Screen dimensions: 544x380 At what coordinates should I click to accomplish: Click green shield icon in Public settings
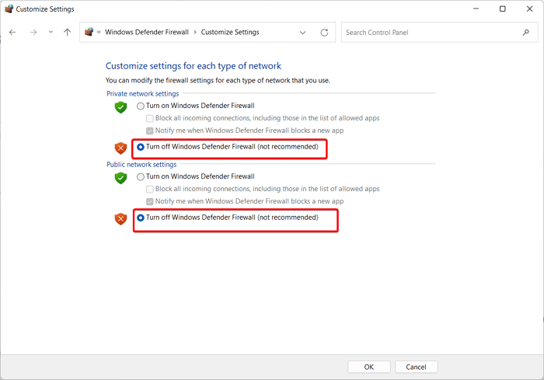[120, 178]
